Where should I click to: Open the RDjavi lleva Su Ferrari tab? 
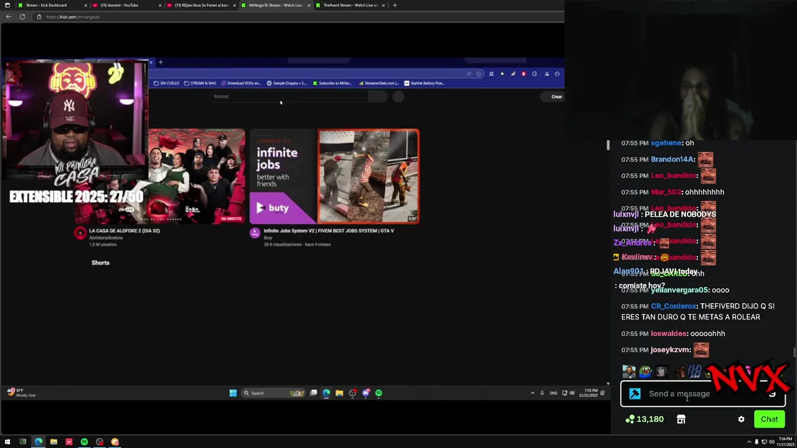(x=201, y=5)
